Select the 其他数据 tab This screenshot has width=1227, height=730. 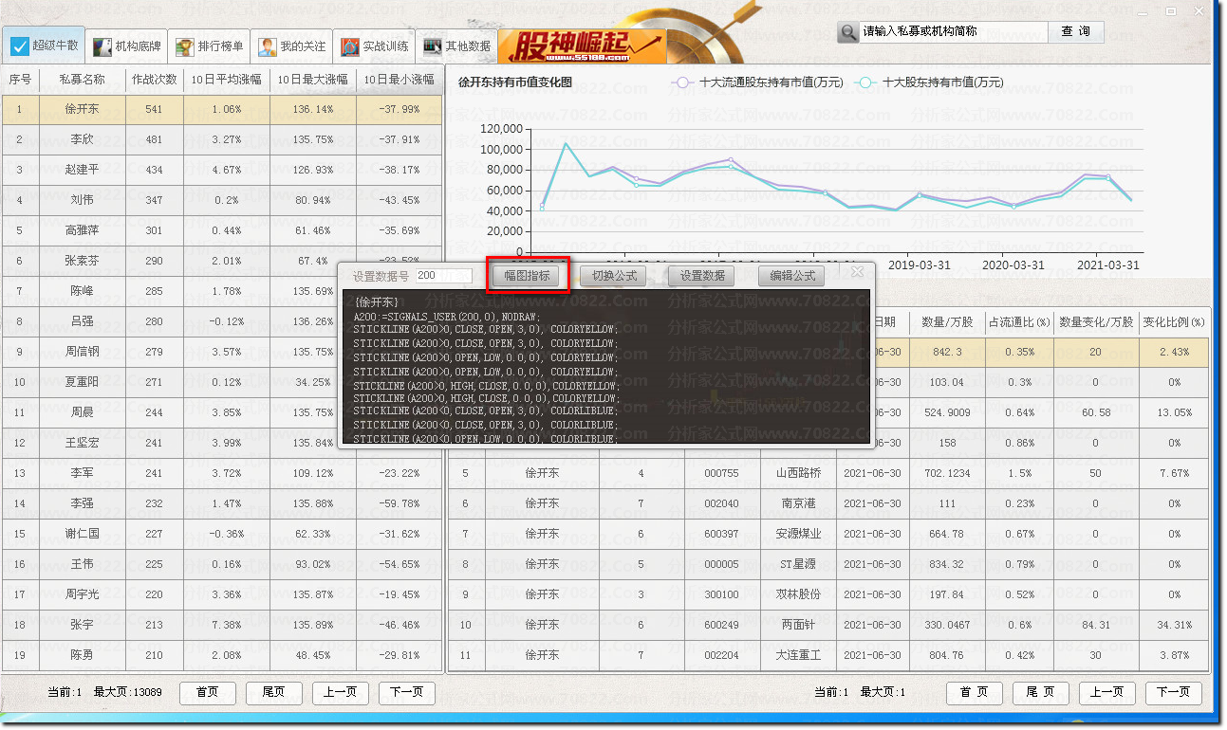[457, 46]
